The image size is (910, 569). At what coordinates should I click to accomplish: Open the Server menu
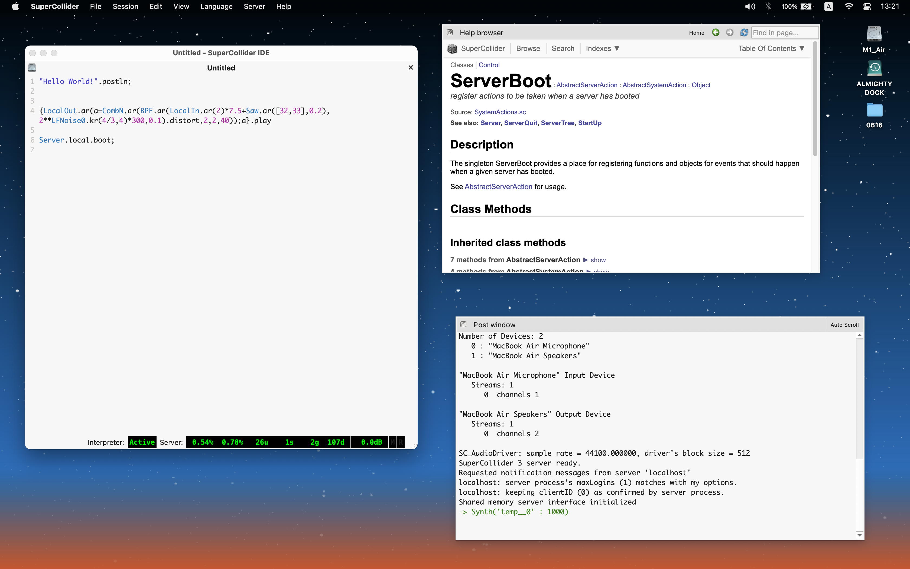click(x=254, y=7)
